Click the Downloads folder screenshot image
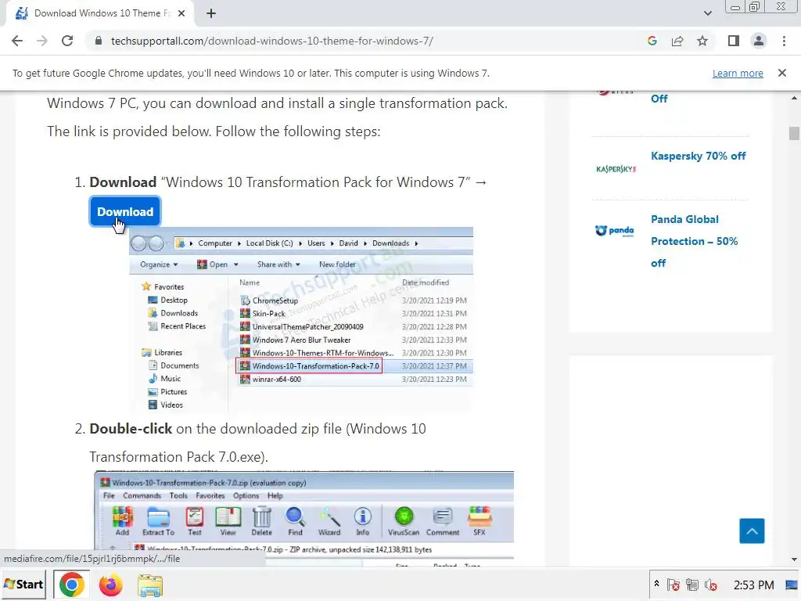This screenshot has height=601, width=801. (x=301, y=320)
